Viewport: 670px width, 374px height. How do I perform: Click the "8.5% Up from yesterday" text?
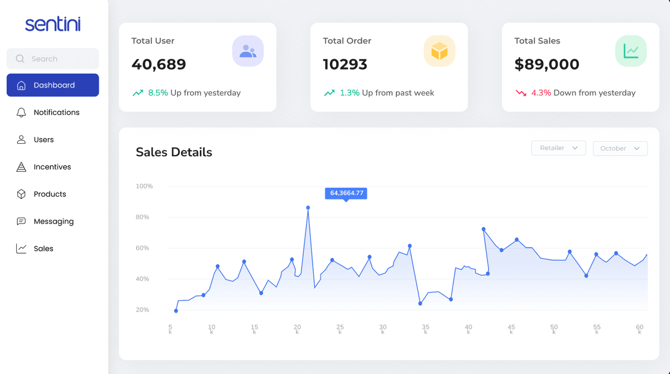click(x=194, y=93)
